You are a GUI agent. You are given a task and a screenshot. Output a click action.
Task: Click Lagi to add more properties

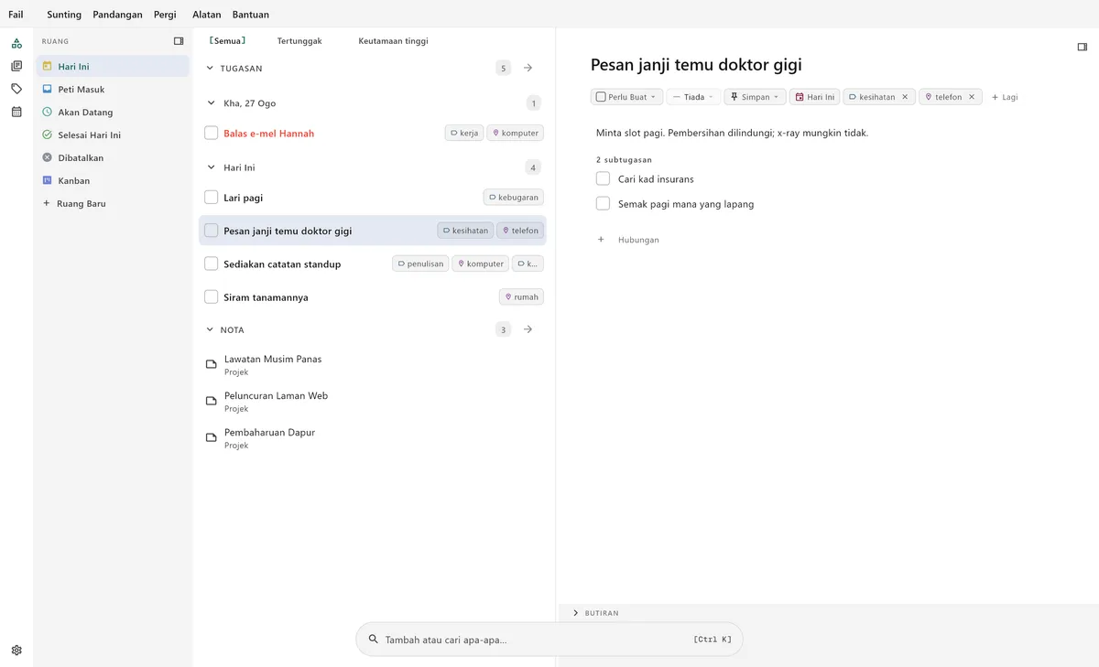1005,97
